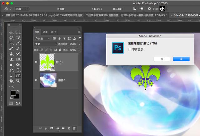Select the Brush tool
The width and height of the screenshot is (200, 136).
point(18,48)
